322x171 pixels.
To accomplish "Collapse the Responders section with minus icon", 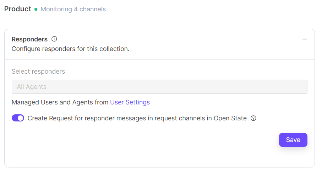I will coord(305,39).
